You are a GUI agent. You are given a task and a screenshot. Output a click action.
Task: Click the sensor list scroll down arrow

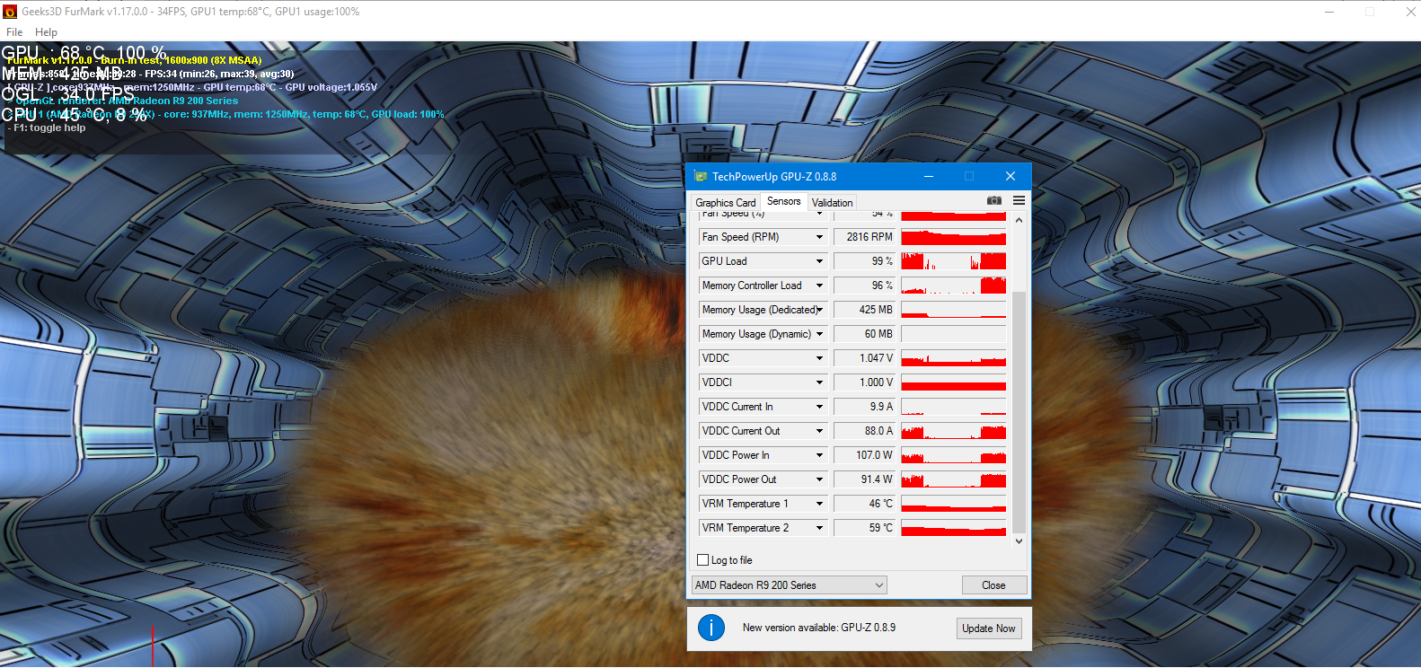[1019, 541]
